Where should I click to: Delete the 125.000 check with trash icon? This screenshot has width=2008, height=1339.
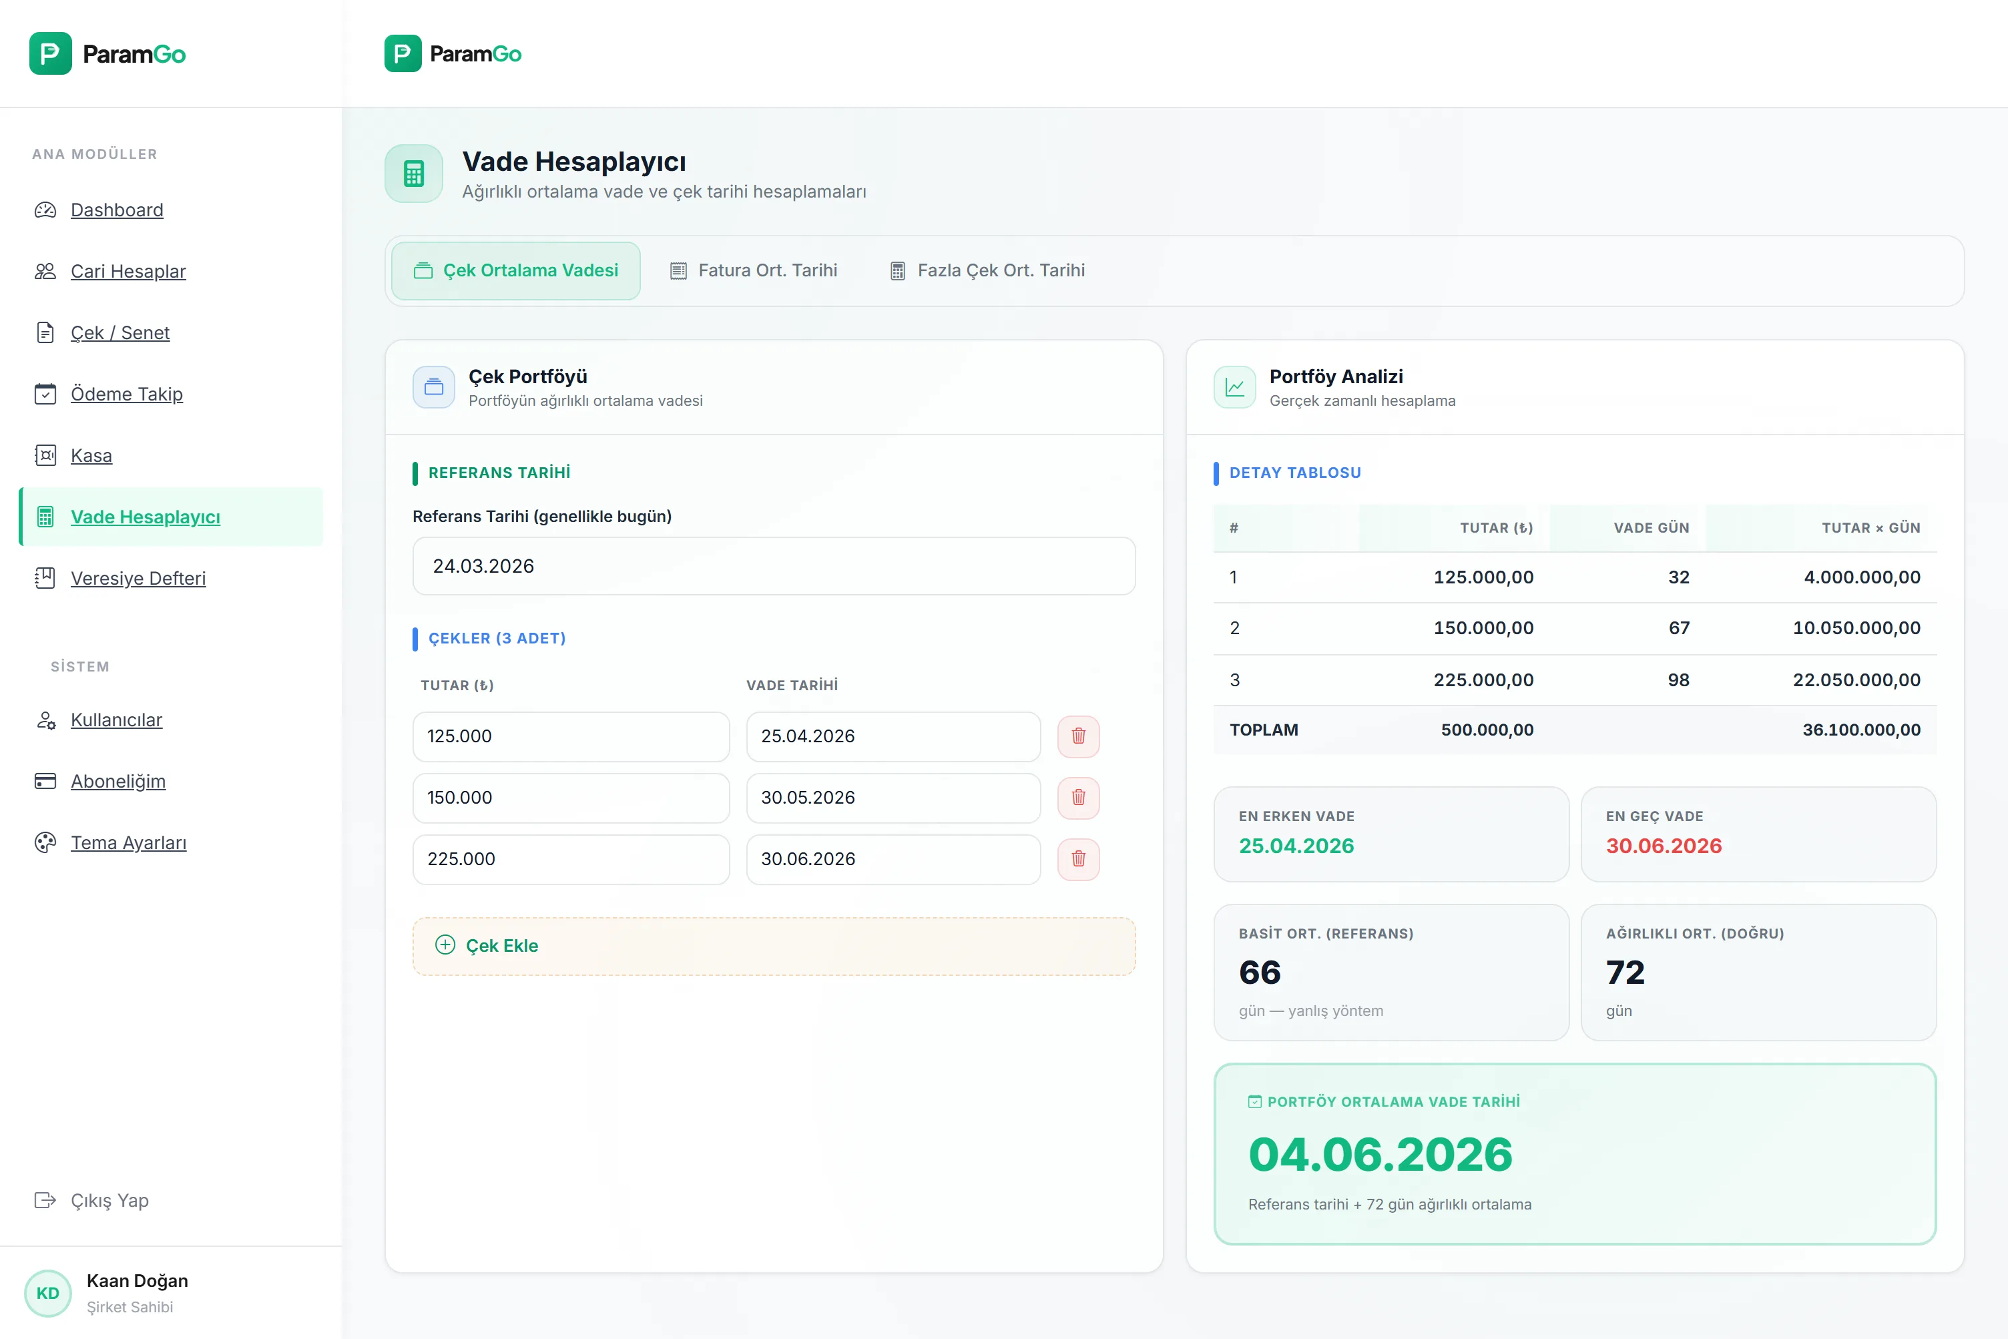pos(1078,736)
